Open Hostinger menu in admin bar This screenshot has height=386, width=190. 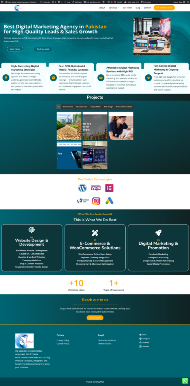(x=147, y=2)
